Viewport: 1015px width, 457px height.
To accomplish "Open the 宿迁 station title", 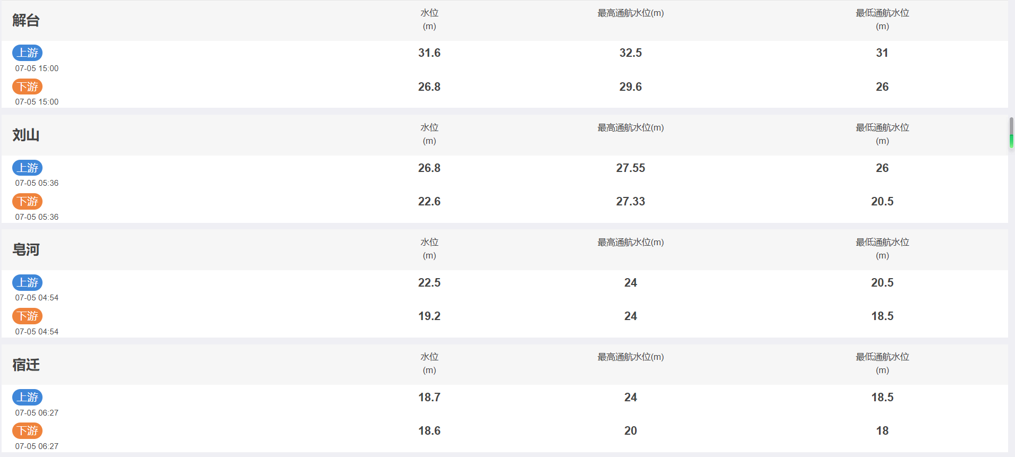I will point(26,365).
